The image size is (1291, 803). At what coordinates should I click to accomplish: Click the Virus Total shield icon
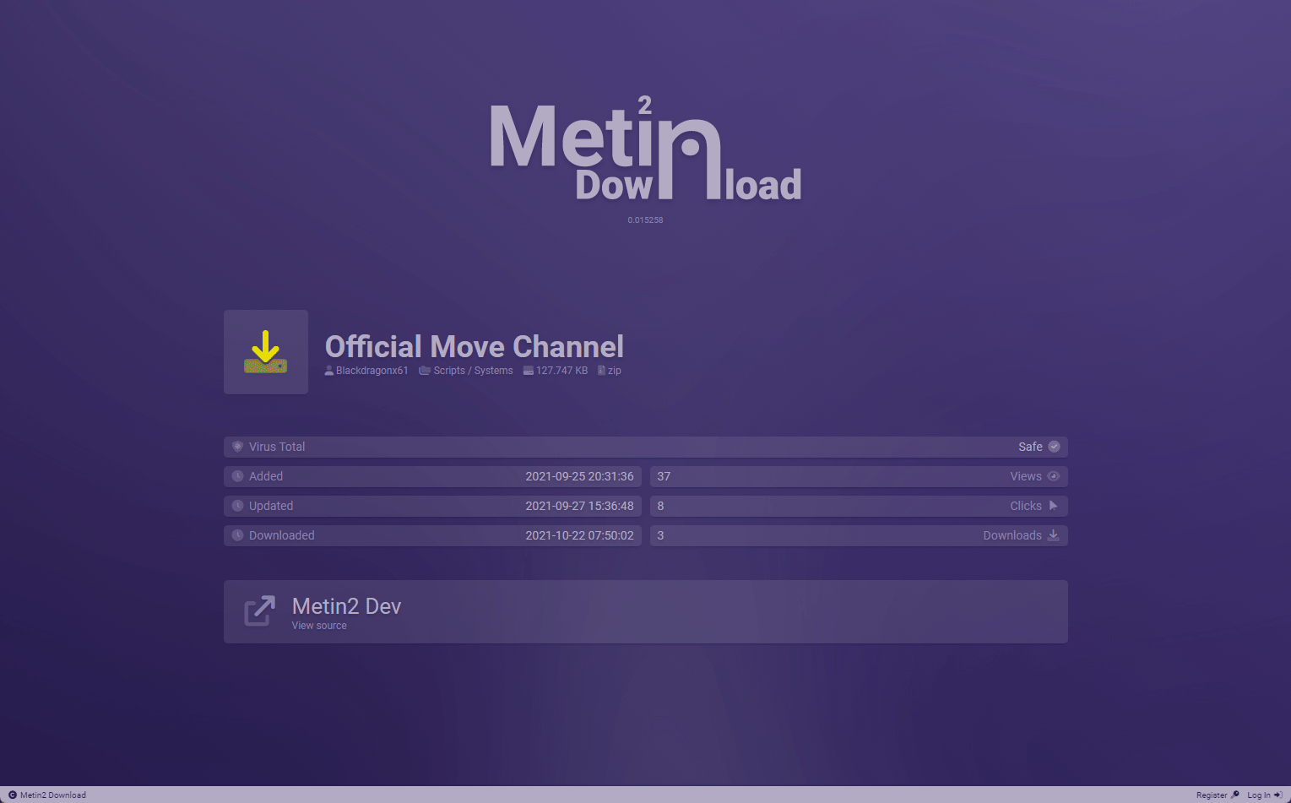click(238, 447)
